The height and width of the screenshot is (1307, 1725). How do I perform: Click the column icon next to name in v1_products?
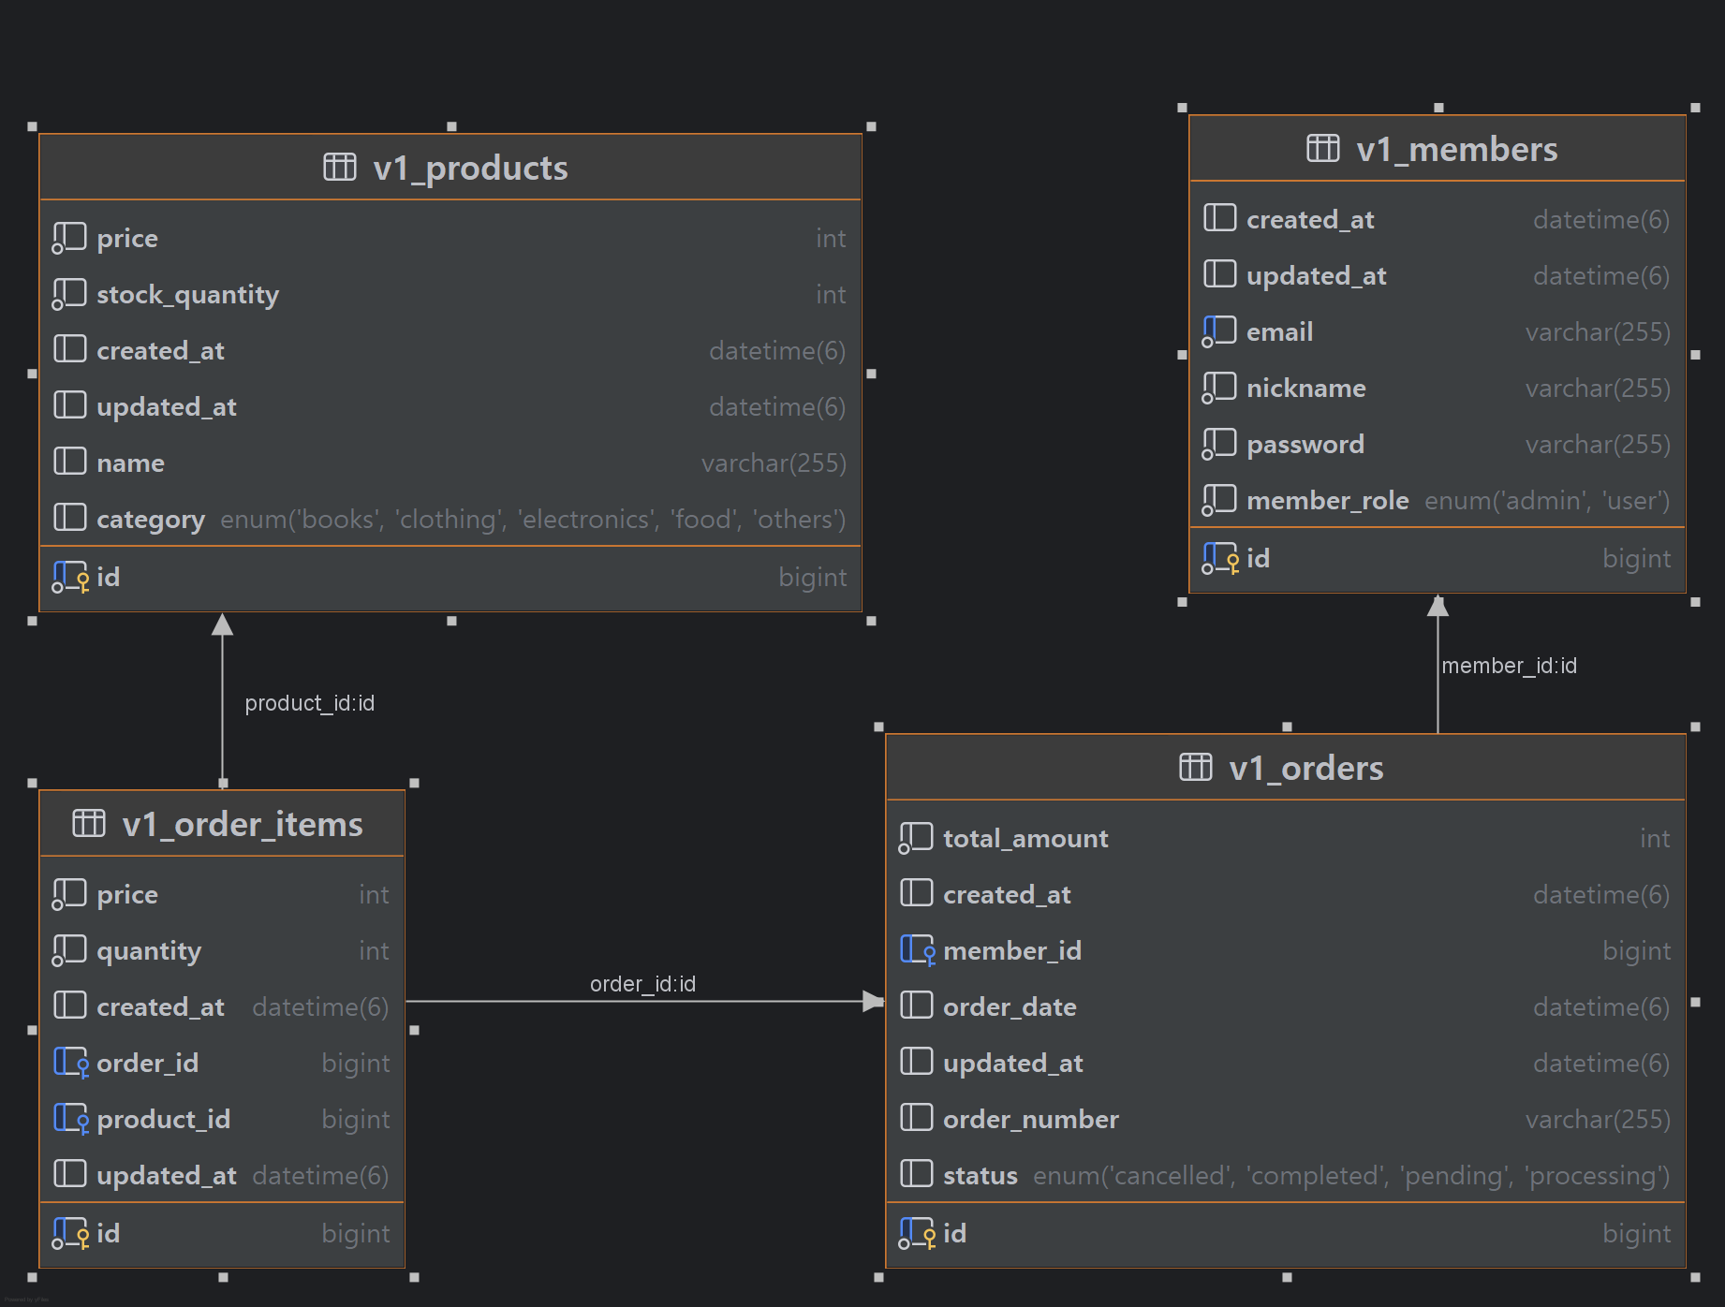(x=70, y=461)
